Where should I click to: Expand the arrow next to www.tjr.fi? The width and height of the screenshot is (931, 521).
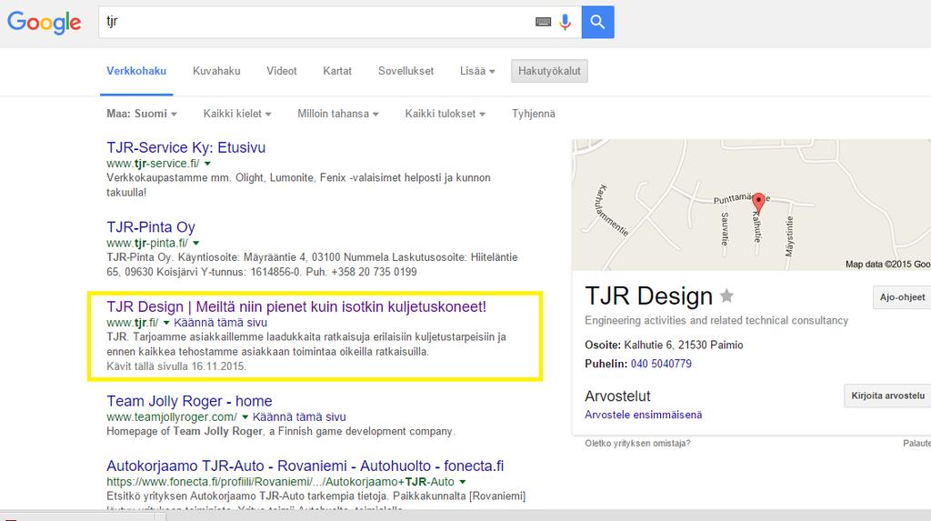(x=166, y=323)
